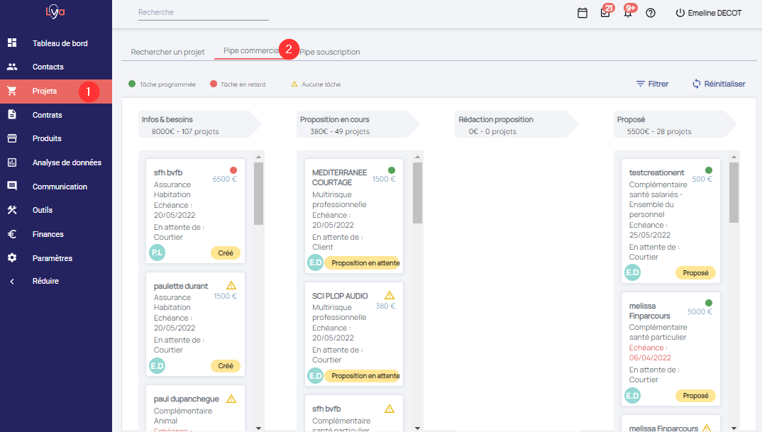762x432 pixels.
Task: Open the calendar icon in top bar
Action: click(582, 13)
